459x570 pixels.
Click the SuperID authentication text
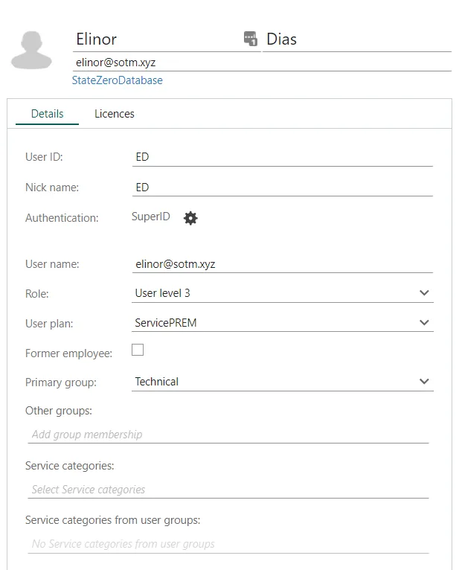point(151,217)
